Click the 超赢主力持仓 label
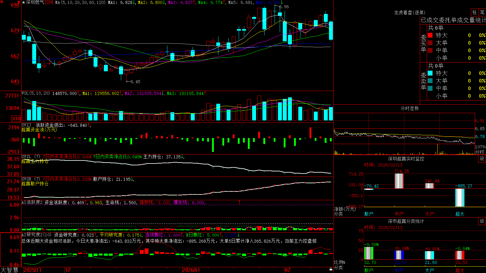This screenshot has height=273, width=486. point(35,161)
